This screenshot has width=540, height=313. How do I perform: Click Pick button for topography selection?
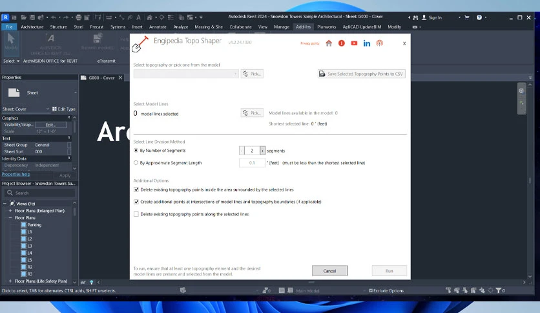(252, 74)
